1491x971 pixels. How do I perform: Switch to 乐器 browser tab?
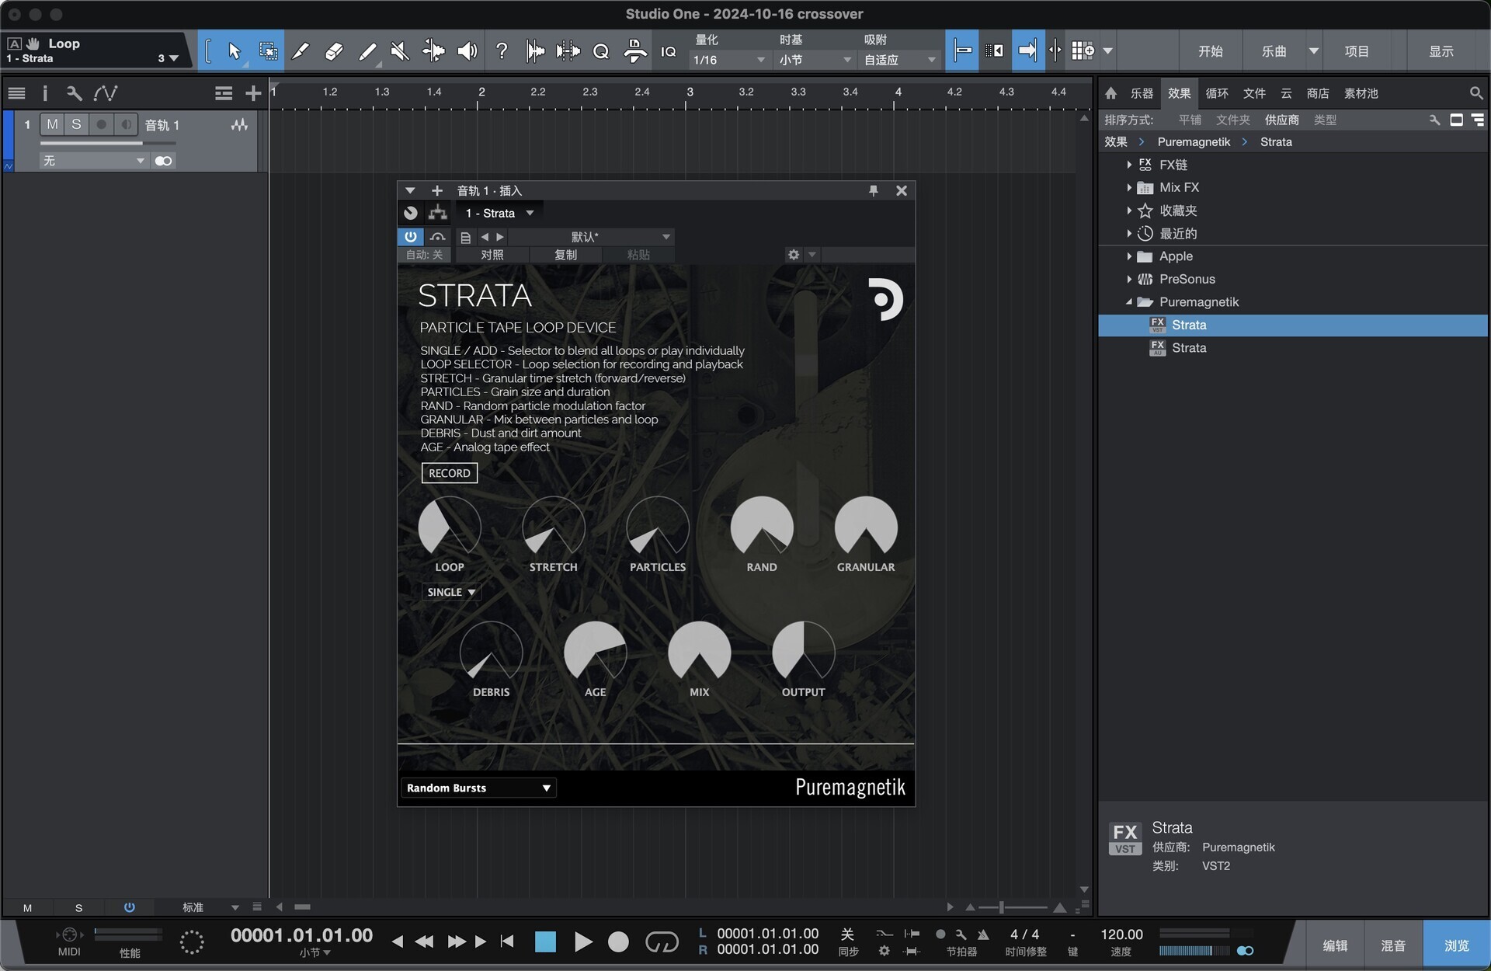click(1142, 93)
